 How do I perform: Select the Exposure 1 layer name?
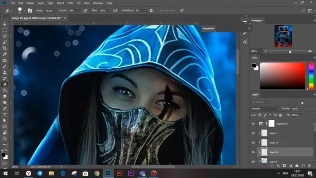[282, 124]
